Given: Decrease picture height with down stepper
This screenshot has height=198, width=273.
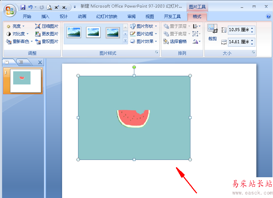Looking at the screenshot, I should (x=252, y=32).
